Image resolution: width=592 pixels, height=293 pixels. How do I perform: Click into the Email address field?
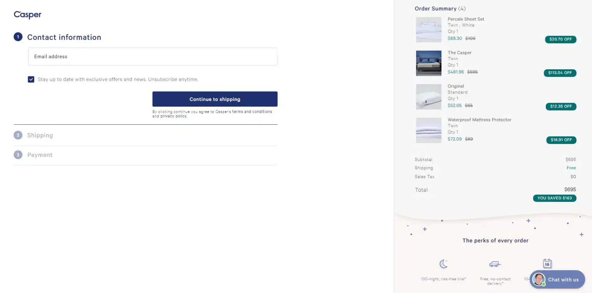153,57
